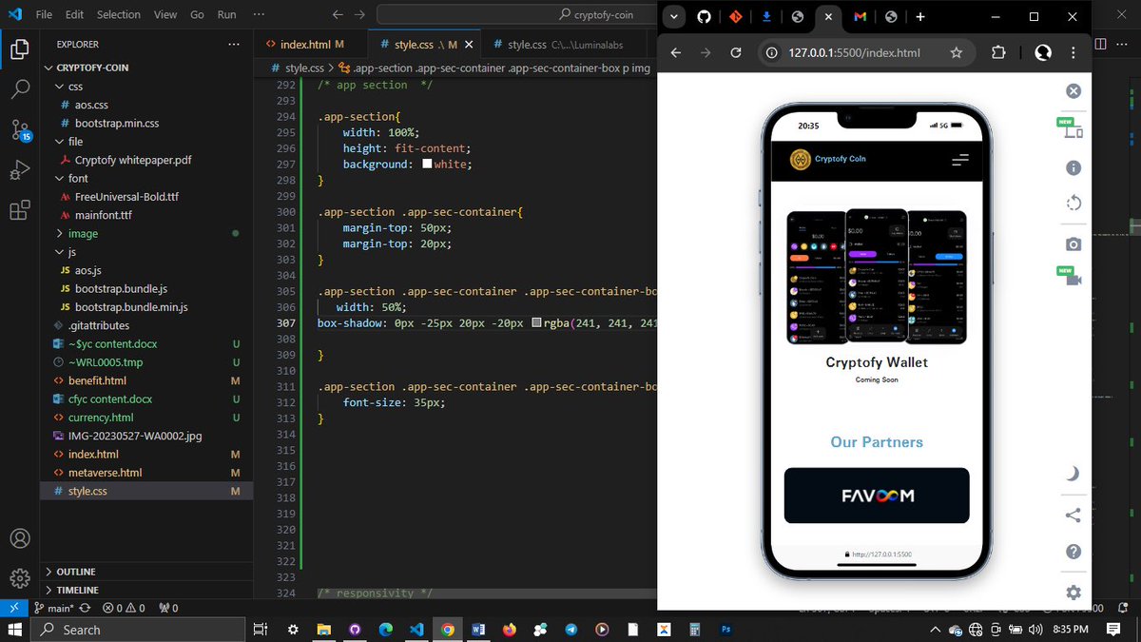Go back with VS Code navigation arrow
The width and height of the screenshot is (1141, 642).
coord(338,15)
